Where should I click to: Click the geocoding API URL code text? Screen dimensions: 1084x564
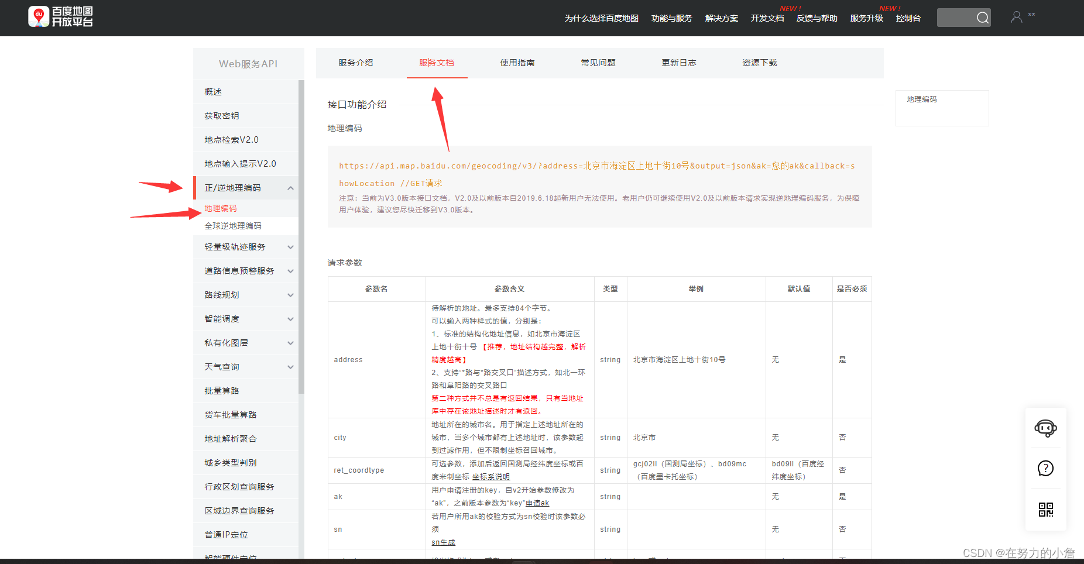pyautogui.click(x=597, y=174)
